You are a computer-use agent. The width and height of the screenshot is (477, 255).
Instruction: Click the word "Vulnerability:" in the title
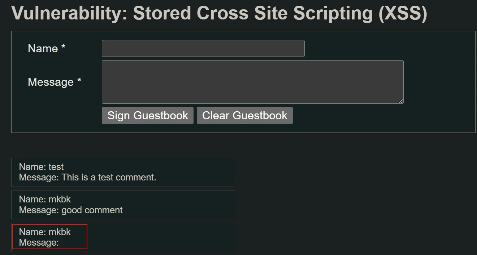(69, 13)
